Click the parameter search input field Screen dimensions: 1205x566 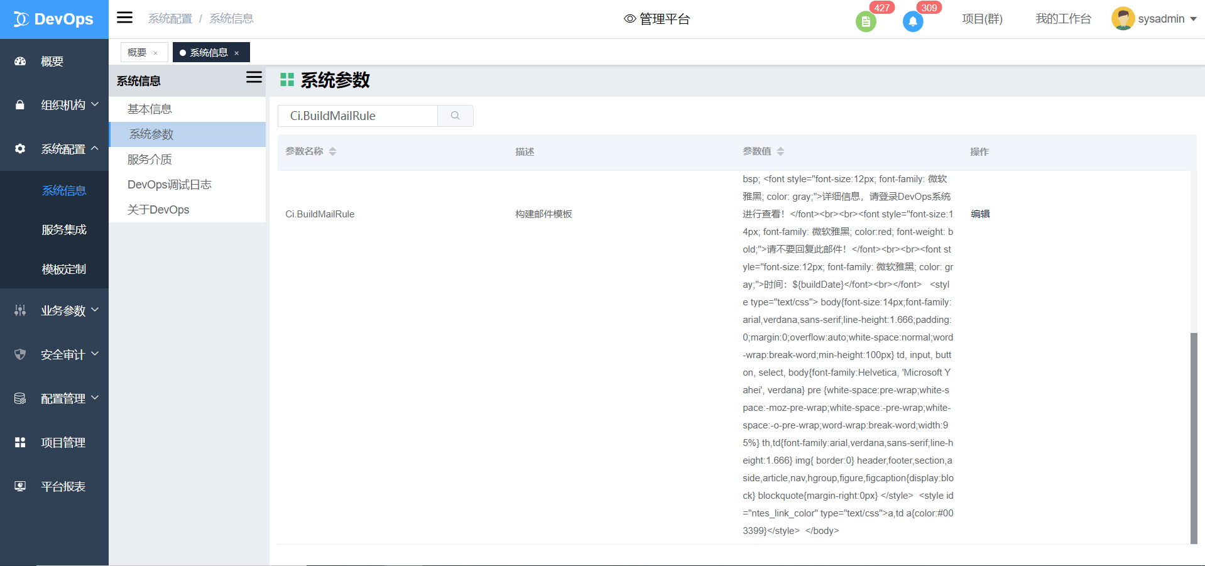click(357, 116)
